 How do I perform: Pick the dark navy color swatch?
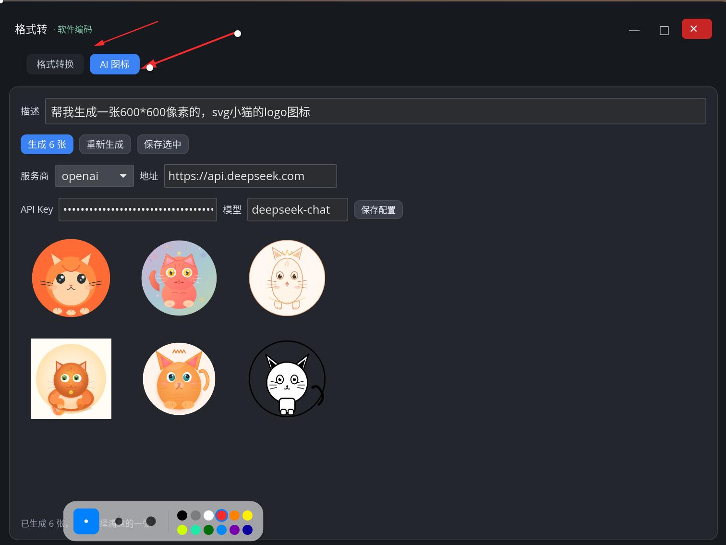click(x=247, y=530)
